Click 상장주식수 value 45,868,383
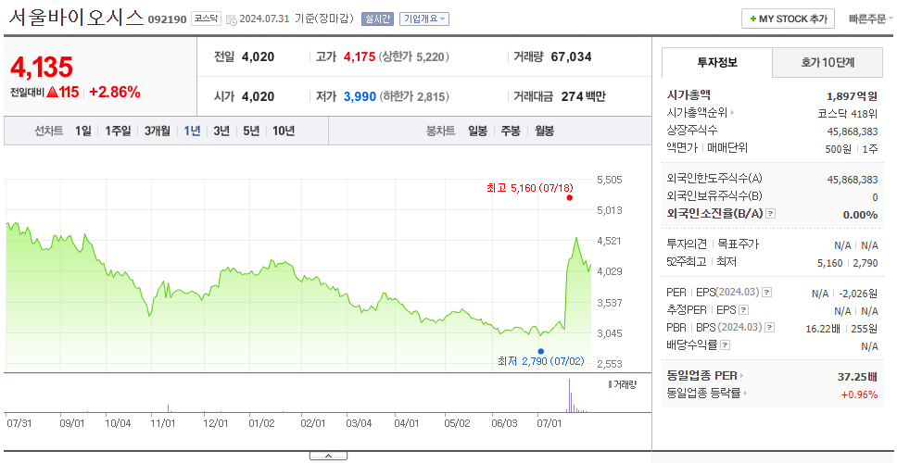 853,131
